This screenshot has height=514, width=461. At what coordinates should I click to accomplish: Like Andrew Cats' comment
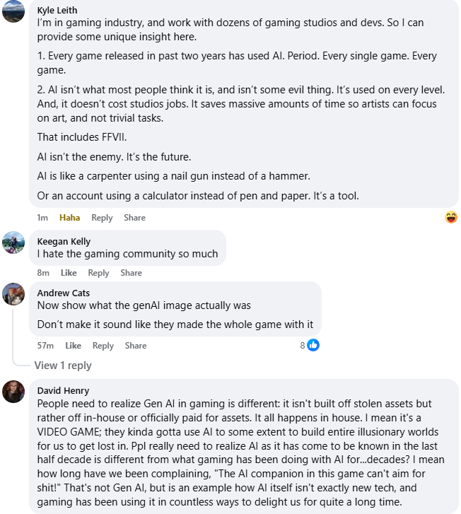(73, 346)
